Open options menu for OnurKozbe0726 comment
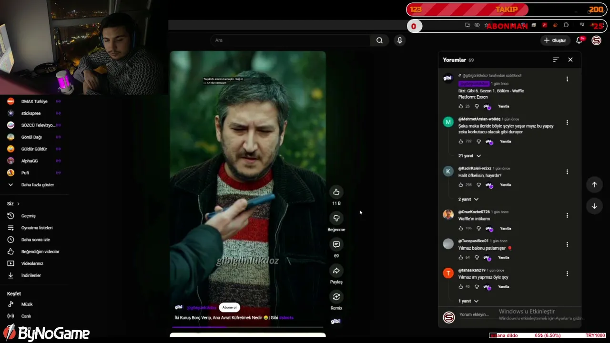 tap(567, 215)
